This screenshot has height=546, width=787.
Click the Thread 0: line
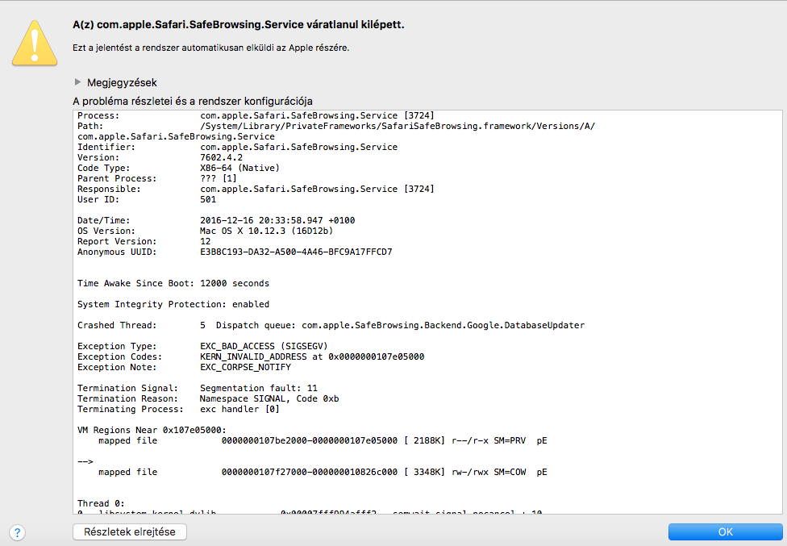pos(101,503)
